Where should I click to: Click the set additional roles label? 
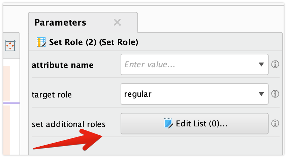click(x=68, y=124)
